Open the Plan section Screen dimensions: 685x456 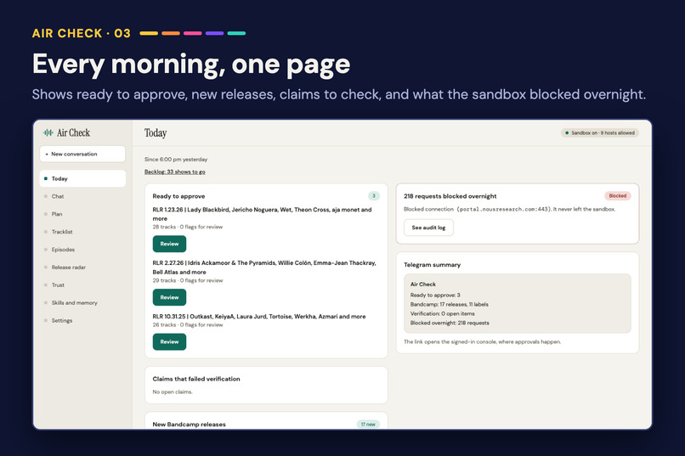pos(57,214)
